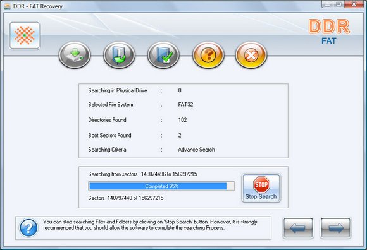
Task: Go back using the left arrow button
Action: (298, 228)
